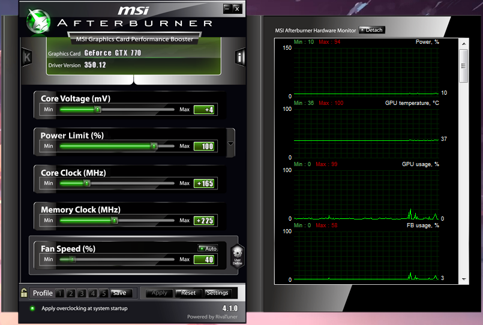483x325 pixels.
Task: Click the hardware monitor scrollbar thumb
Action: pos(464,66)
